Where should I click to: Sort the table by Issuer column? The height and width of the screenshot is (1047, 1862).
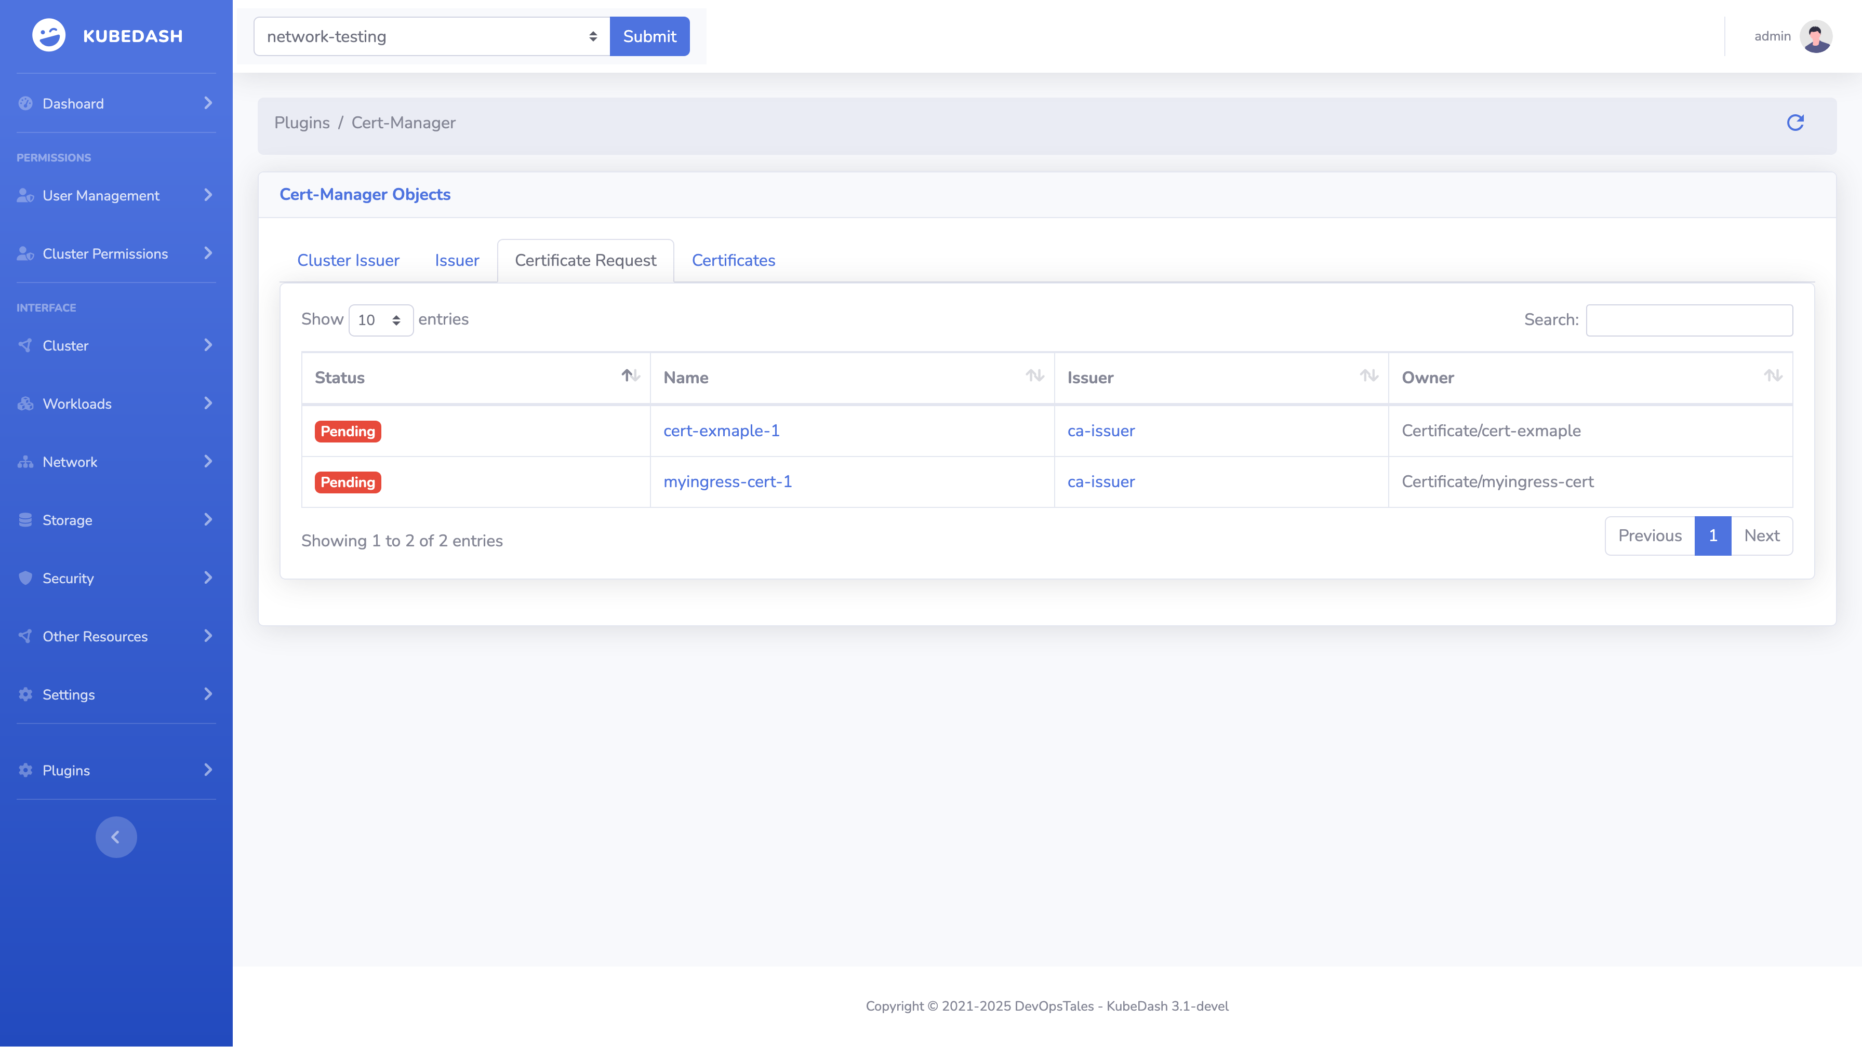pyautogui.click(x=1368, y=375)
